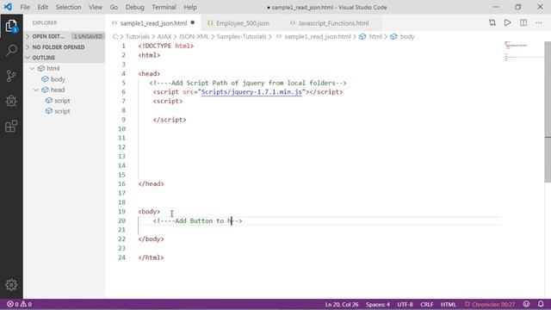Open the Go menu
The image size is (551, 310).
[x=114, y=7]
